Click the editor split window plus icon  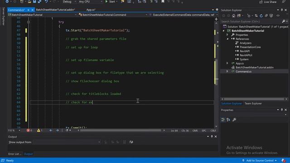tap(216, 19)
